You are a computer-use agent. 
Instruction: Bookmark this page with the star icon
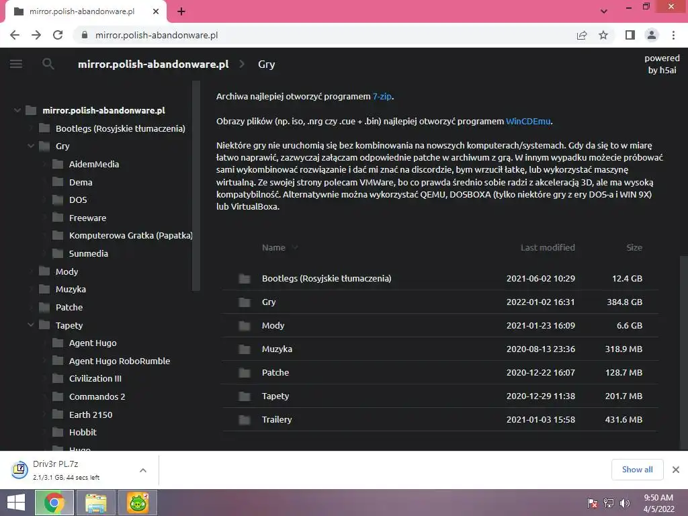point(603,35)
